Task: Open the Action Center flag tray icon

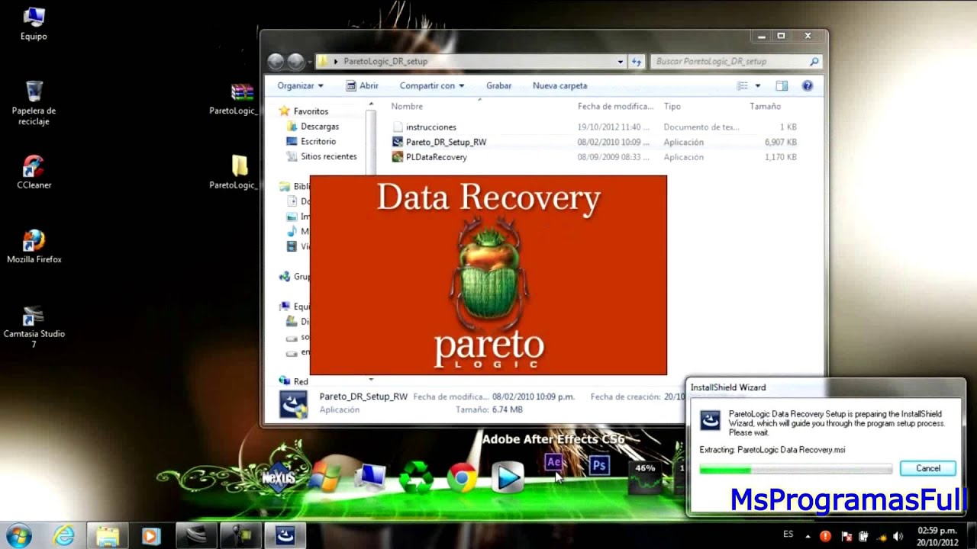Action: 847,537
